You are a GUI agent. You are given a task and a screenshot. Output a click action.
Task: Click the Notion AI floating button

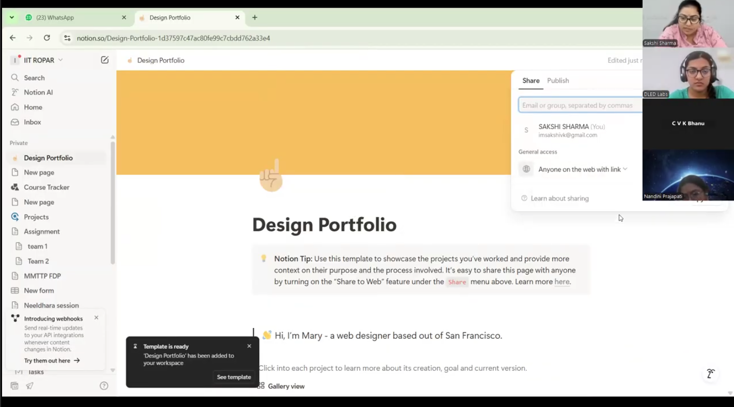pos(710,374)
